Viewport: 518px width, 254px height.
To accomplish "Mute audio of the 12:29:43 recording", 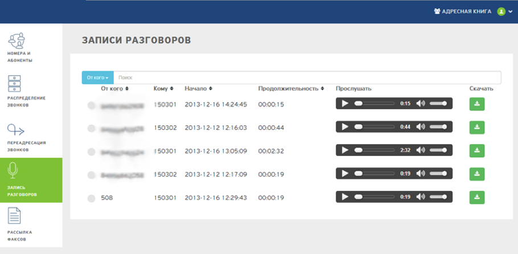I will point(420,197).
